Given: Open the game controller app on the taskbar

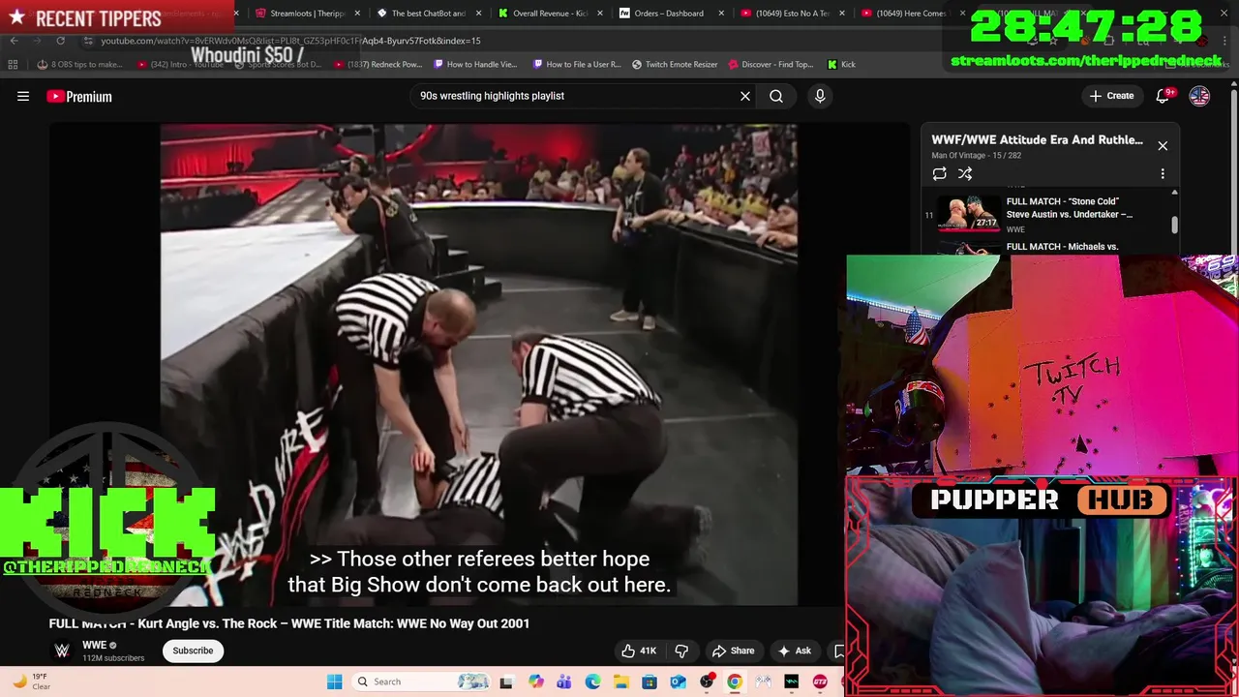Looking at the screenshot, I should (x=764, y=682).
